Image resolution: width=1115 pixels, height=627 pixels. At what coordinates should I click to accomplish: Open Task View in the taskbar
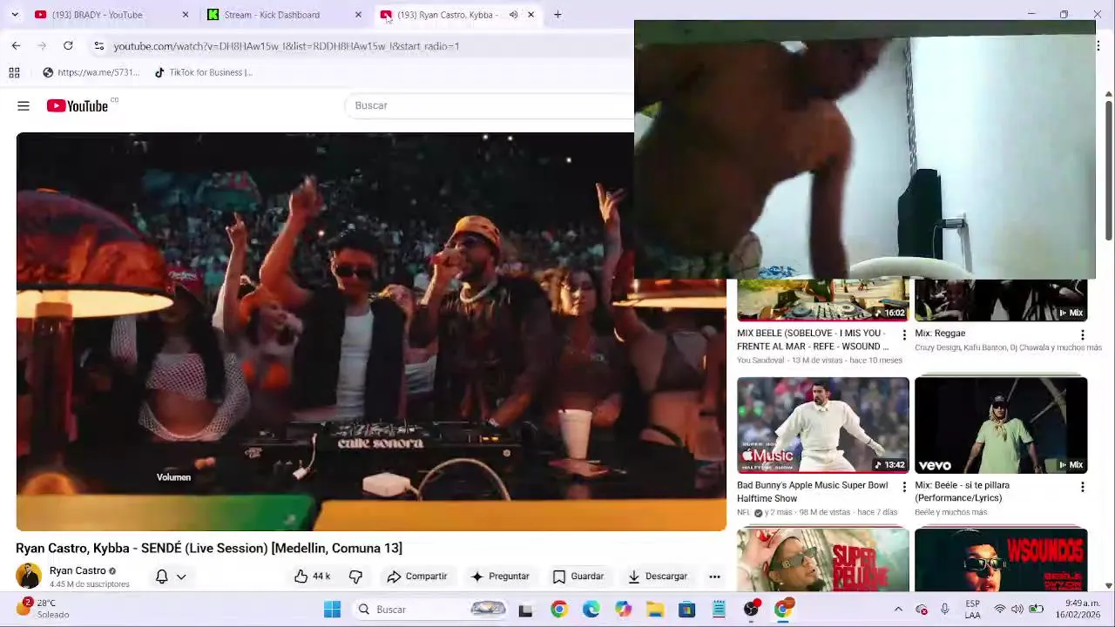525,610
